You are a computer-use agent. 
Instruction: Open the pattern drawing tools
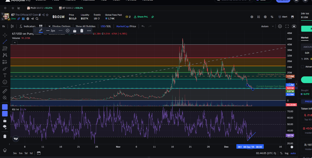point(5,55)
